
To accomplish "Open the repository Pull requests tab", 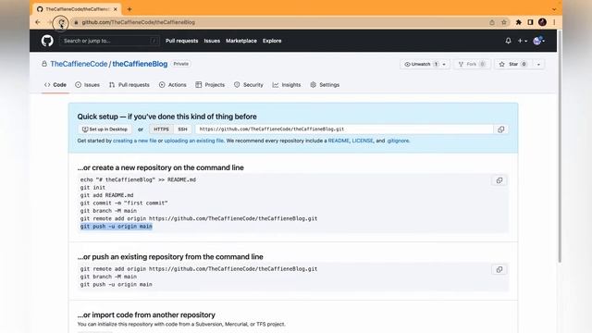I will tap(129, 85).
